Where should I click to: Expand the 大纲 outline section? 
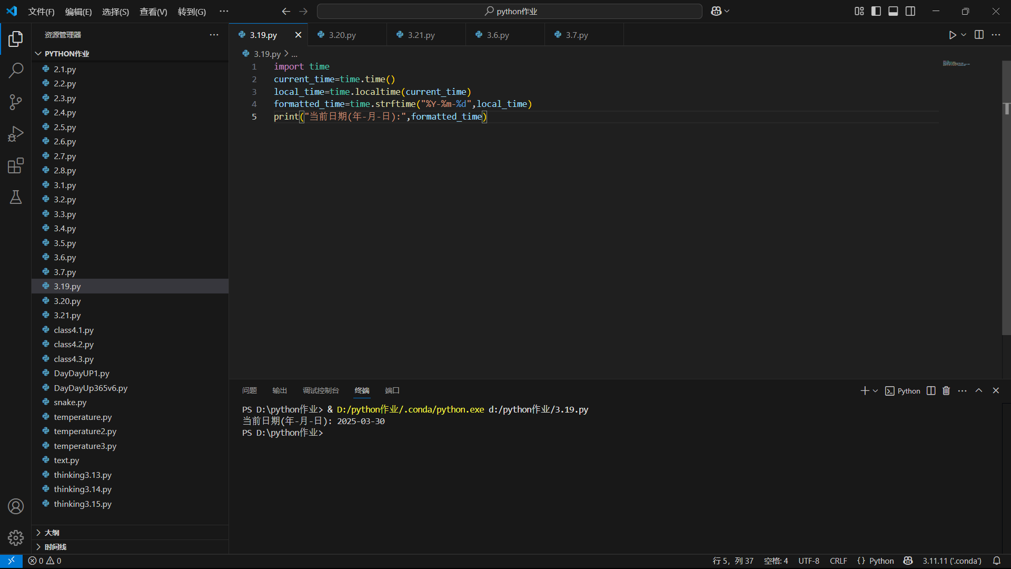pos(52,533)
